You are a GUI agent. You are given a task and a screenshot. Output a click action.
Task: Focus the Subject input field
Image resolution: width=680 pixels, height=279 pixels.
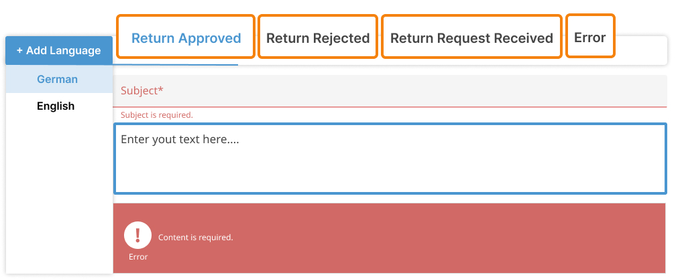click(x=390, y=91)
